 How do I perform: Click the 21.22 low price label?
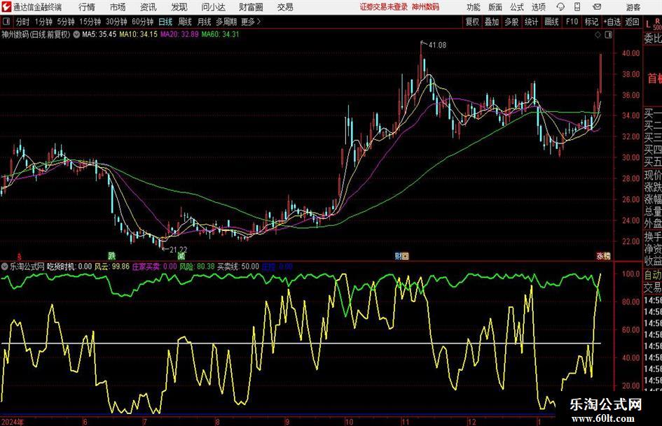pos(178,250)
